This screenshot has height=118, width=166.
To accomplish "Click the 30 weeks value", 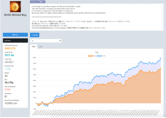I will pyautogui.click(x=6, y=76).
